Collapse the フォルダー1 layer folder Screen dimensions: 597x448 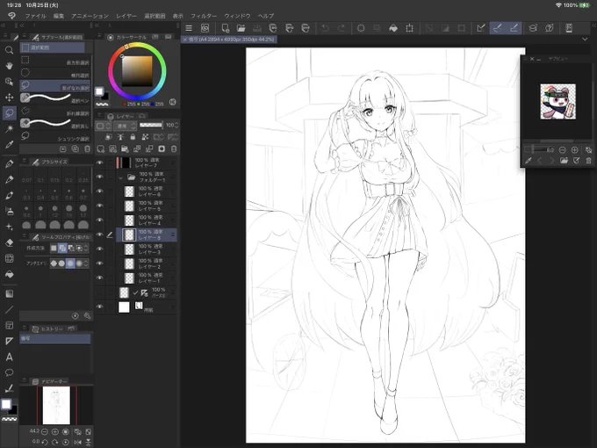click(120, 177)
